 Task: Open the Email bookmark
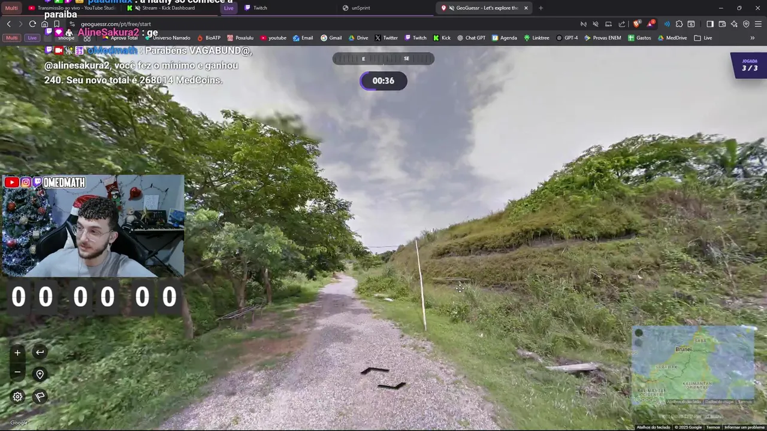303,38
